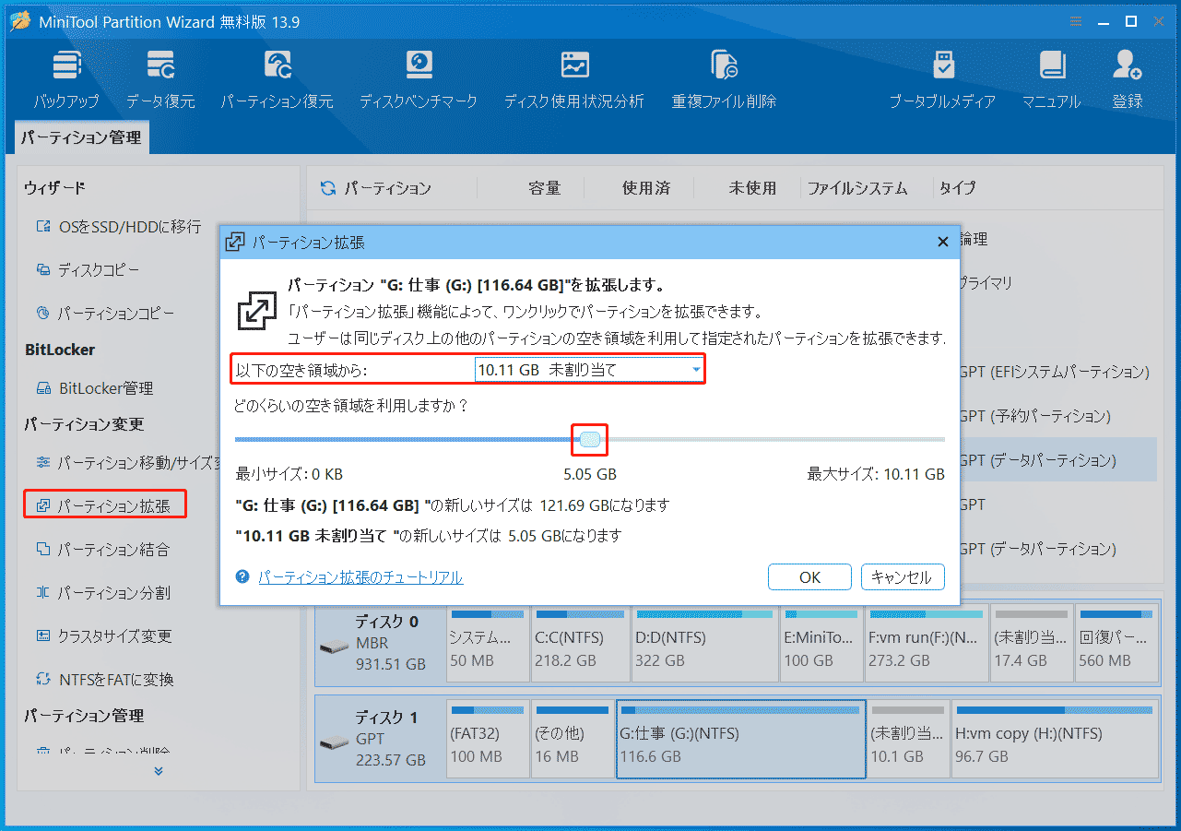The height and width of the screenshot is (831, 1181).
Task: Select パーティション移動/サイズ変更 in sidebar
Action: [126, 462]
